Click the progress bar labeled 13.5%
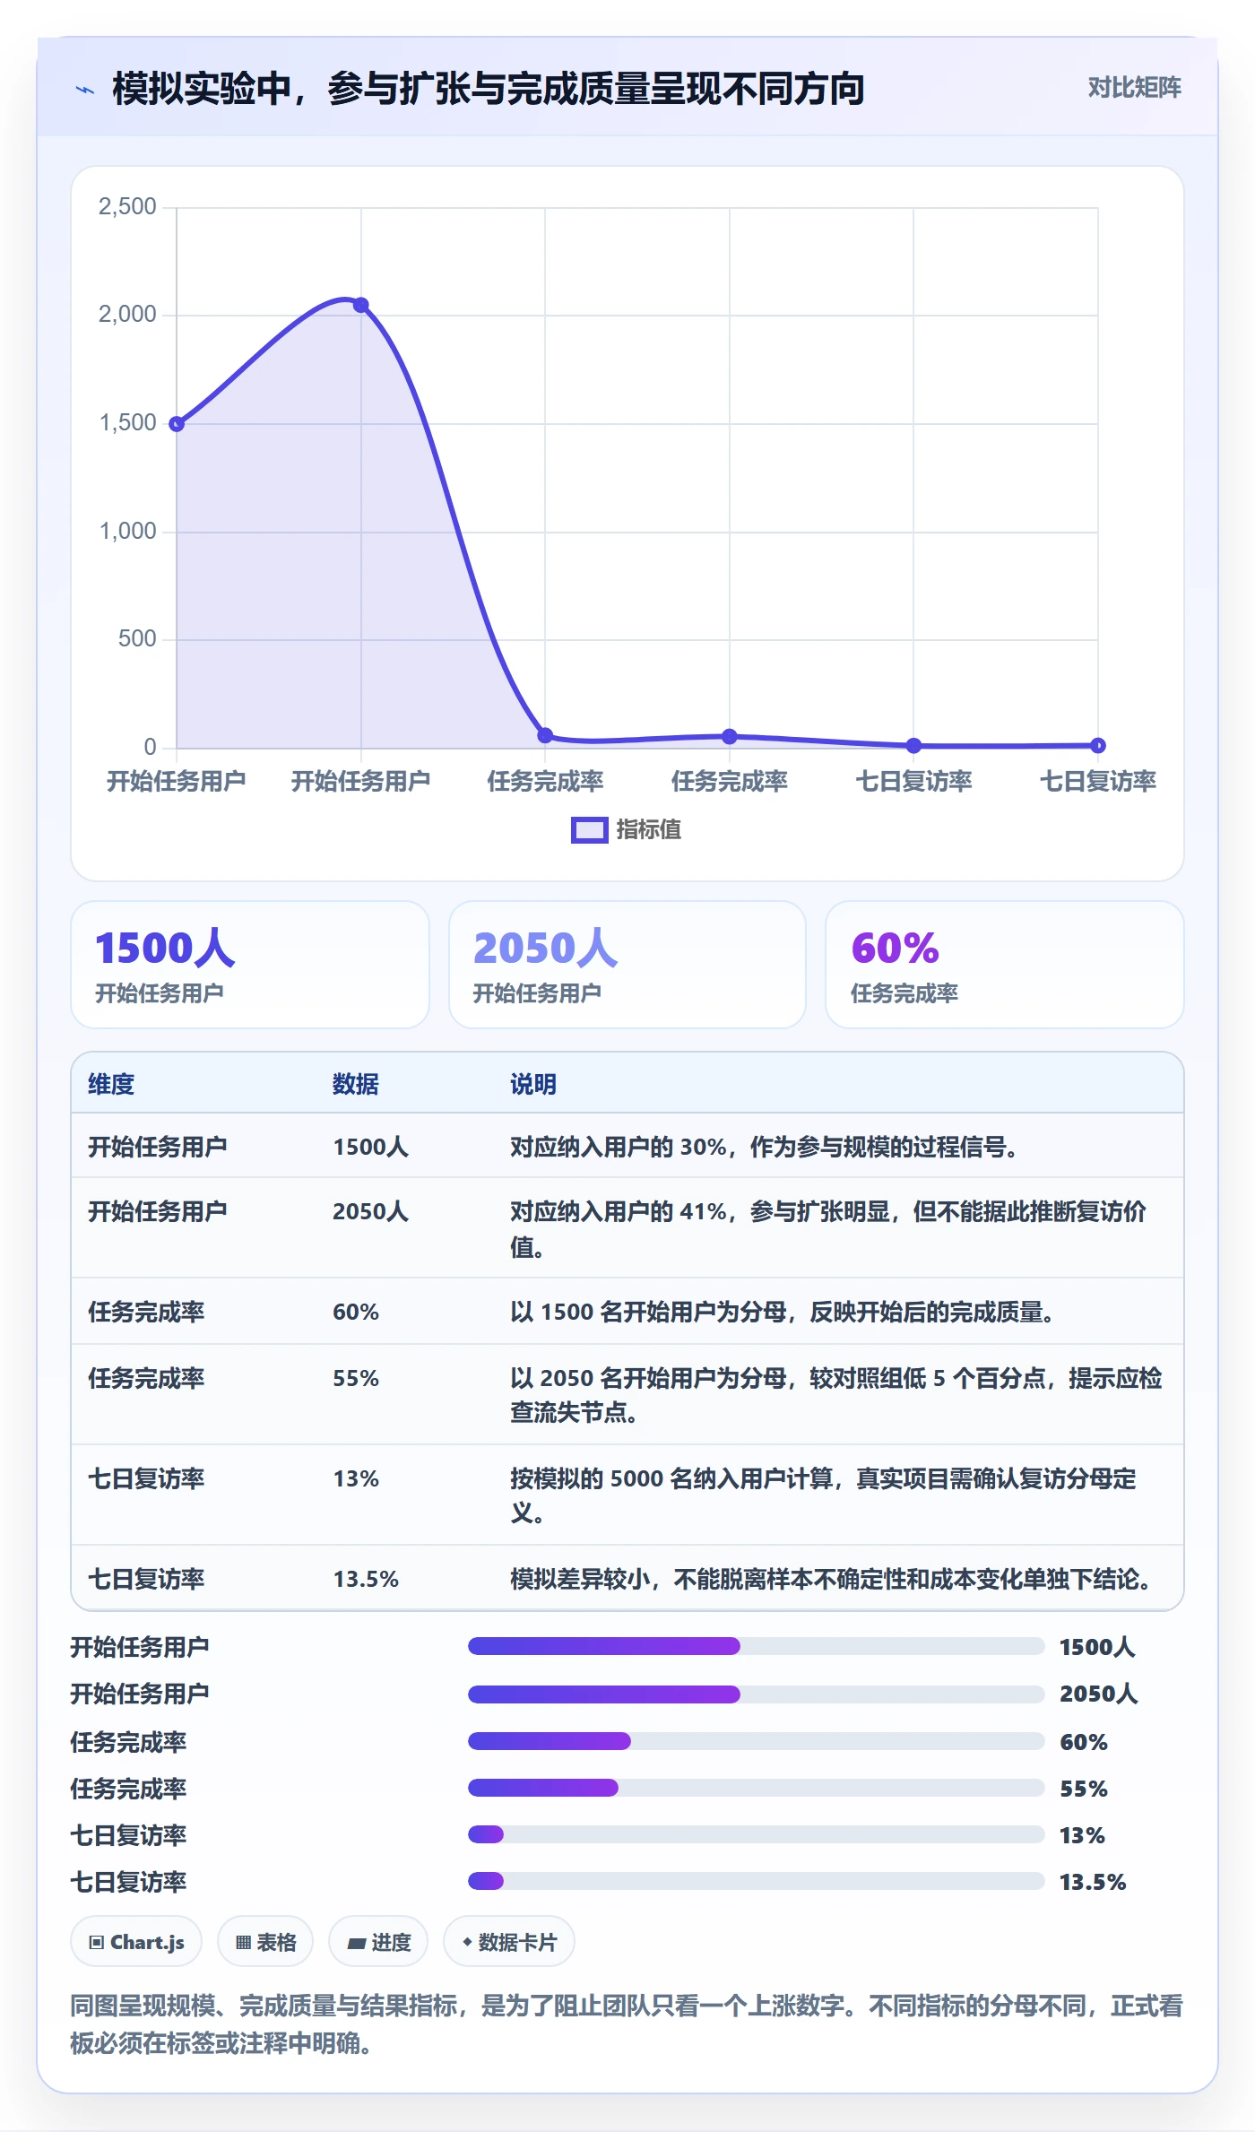The height and width of the screenshot is (2132, 1255). tap(756, 1881)
